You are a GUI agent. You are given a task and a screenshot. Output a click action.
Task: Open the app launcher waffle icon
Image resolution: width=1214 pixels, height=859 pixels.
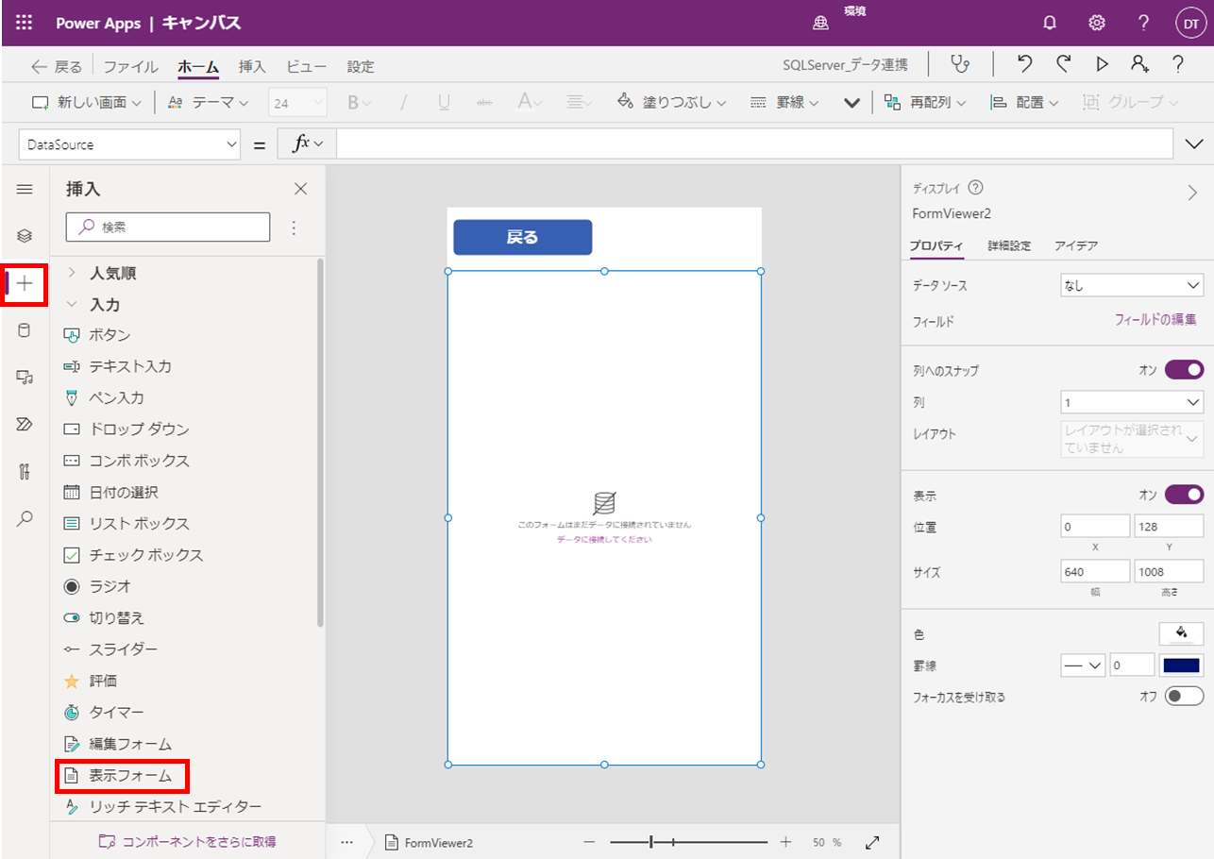(x=25, y=23)
